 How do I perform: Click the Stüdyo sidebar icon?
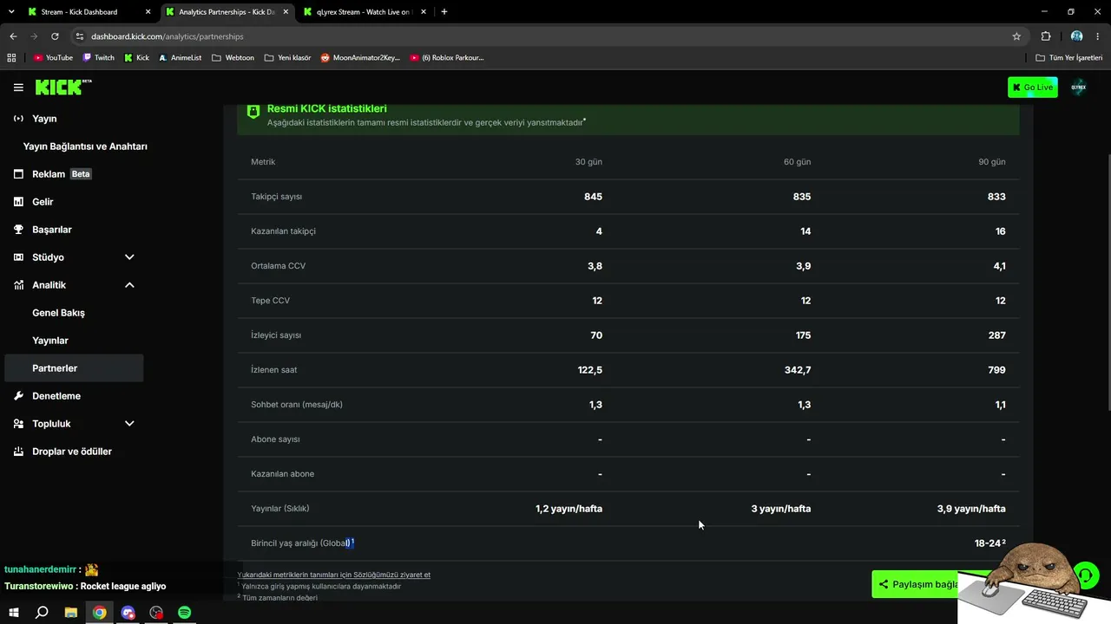click(x=18, y=257)
